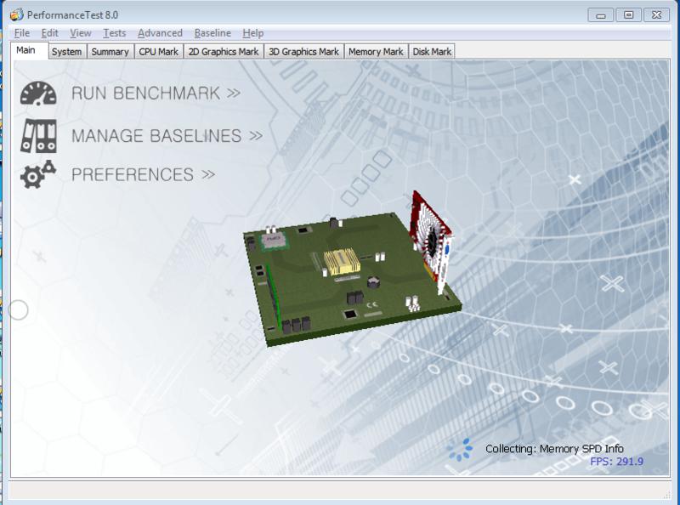
Task: Switch to the Main tab
Action: point(29,50)
